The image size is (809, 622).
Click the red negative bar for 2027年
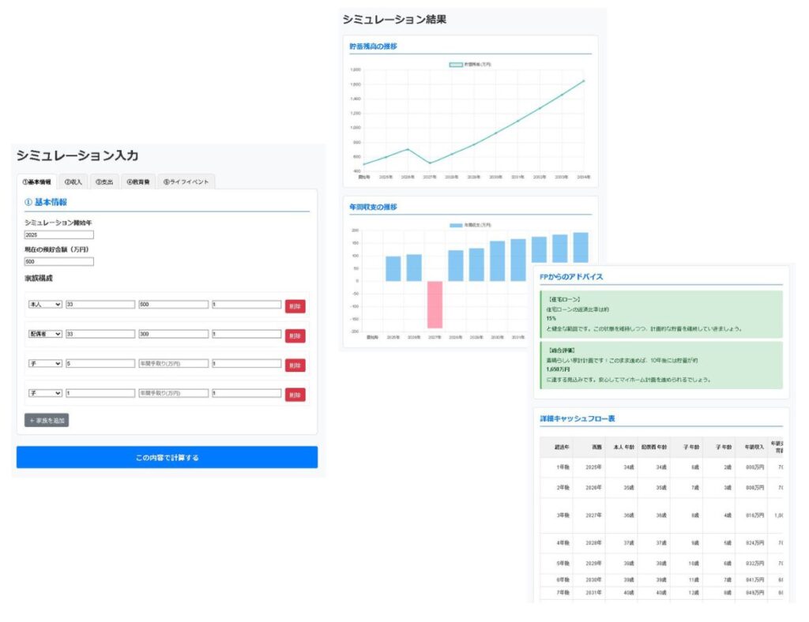click(x=435, y=305)
